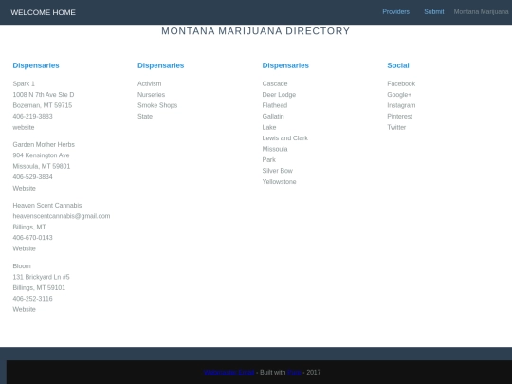This screenshot has height=384, width=512.
Task: Click the Montana Marijuana Directory heading
Action: click(256, 31)
